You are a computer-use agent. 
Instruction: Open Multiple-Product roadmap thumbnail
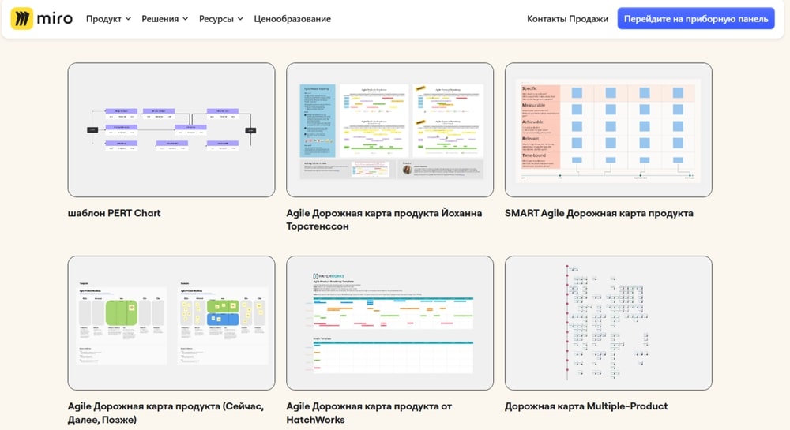point(608,323)
